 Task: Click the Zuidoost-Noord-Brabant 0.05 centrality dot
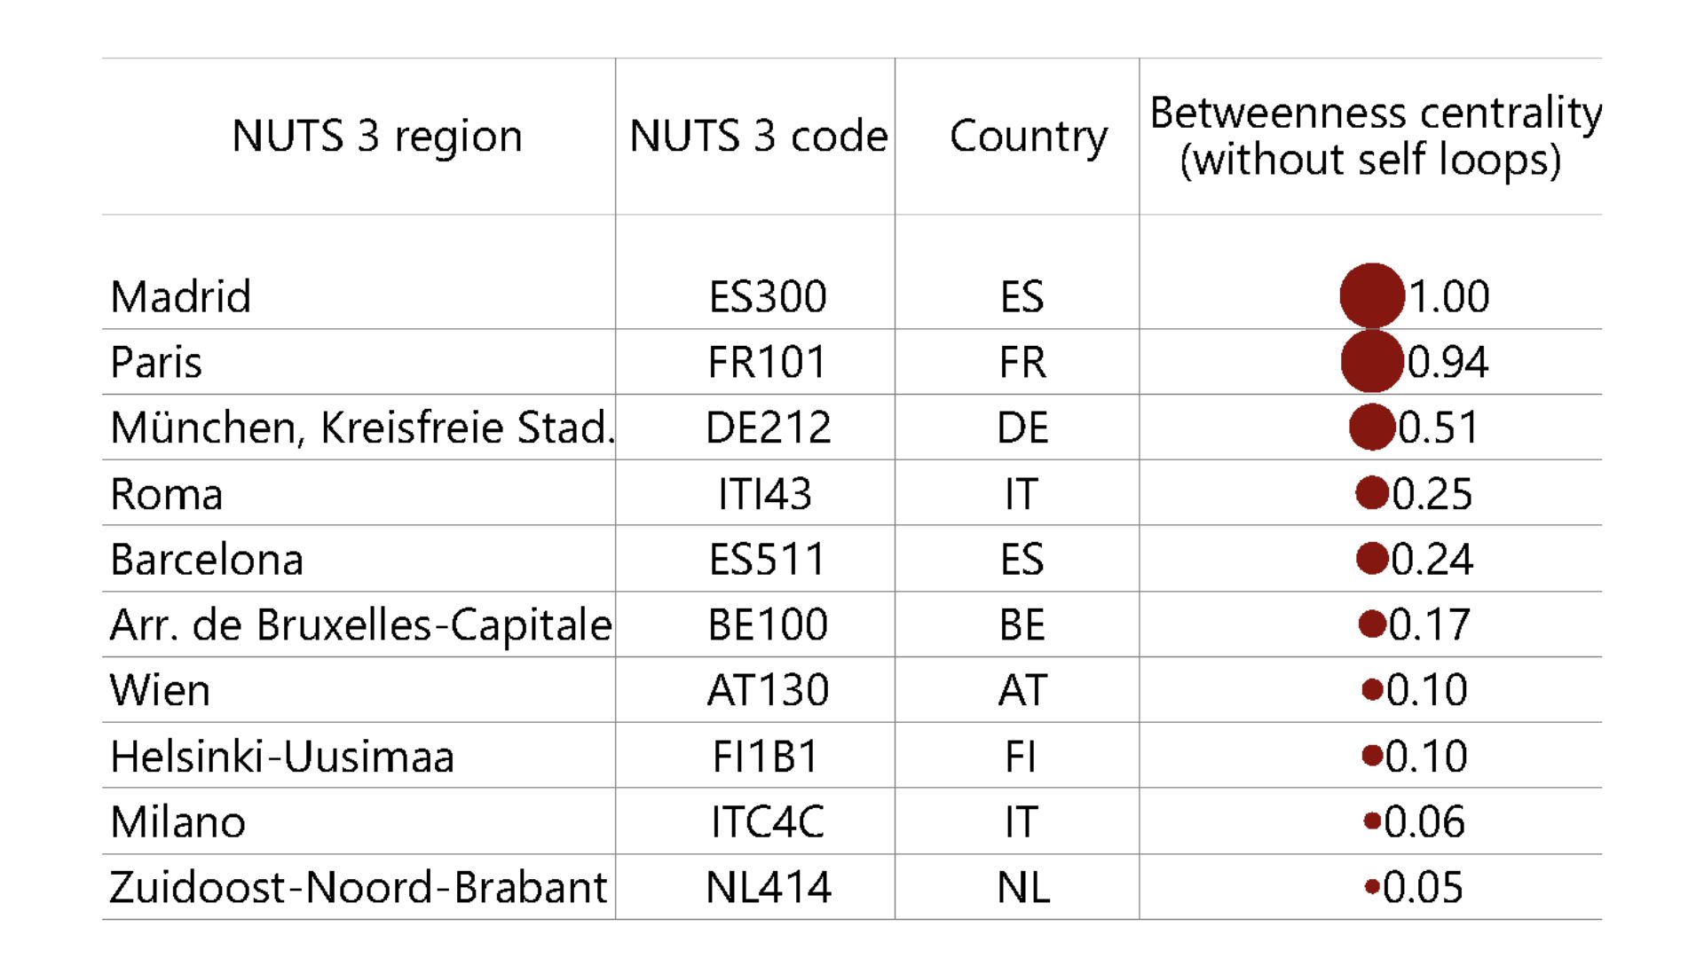coord(1372,886)
